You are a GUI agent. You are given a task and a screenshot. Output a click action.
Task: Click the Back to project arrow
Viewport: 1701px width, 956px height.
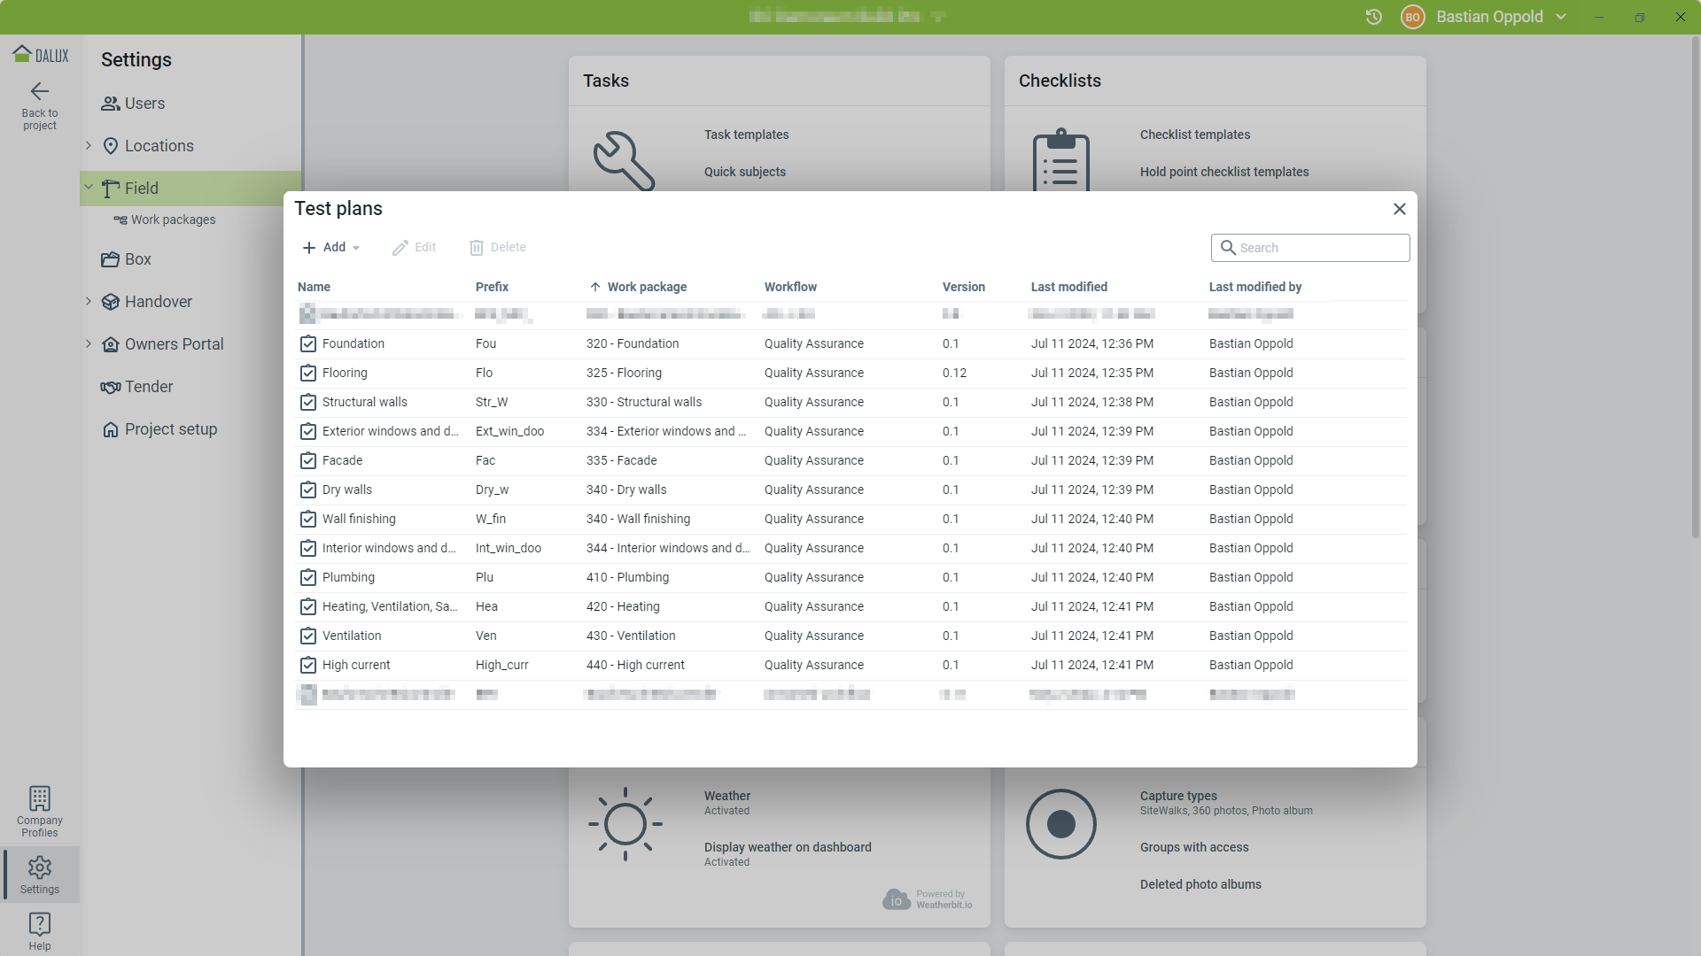(x=40, y=92)
